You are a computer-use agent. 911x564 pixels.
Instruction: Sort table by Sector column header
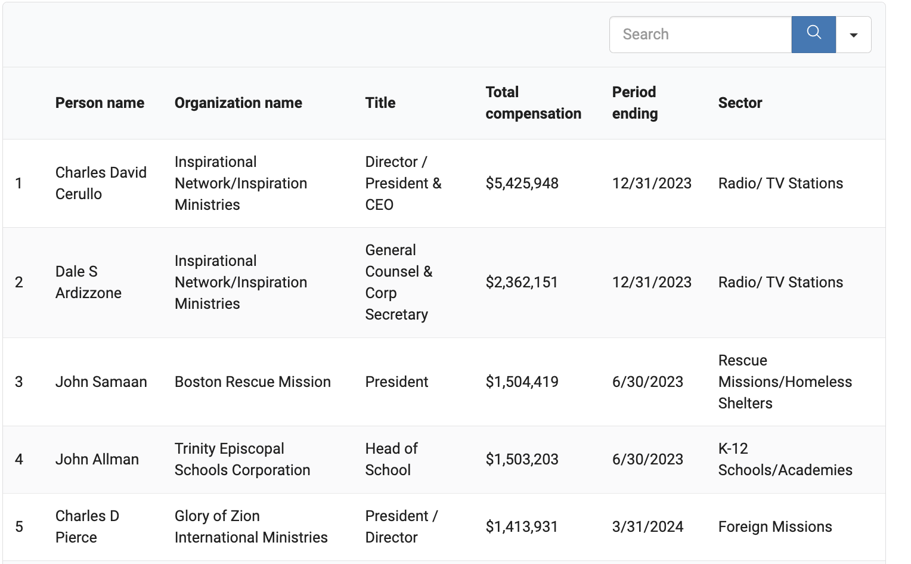[739, 103]
